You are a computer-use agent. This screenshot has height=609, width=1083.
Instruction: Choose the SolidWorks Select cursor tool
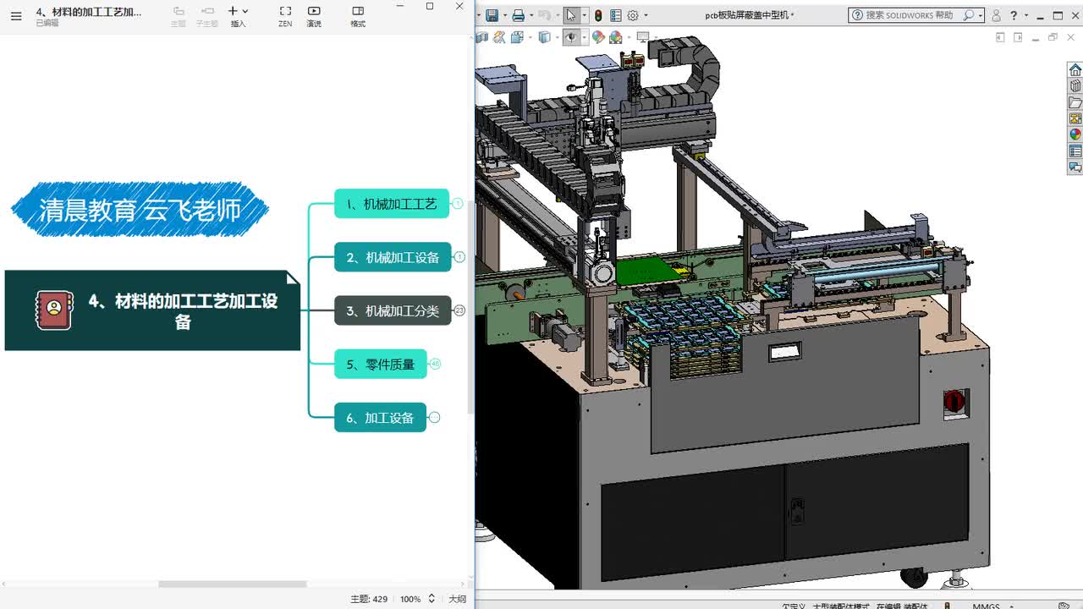pos(571,15)
